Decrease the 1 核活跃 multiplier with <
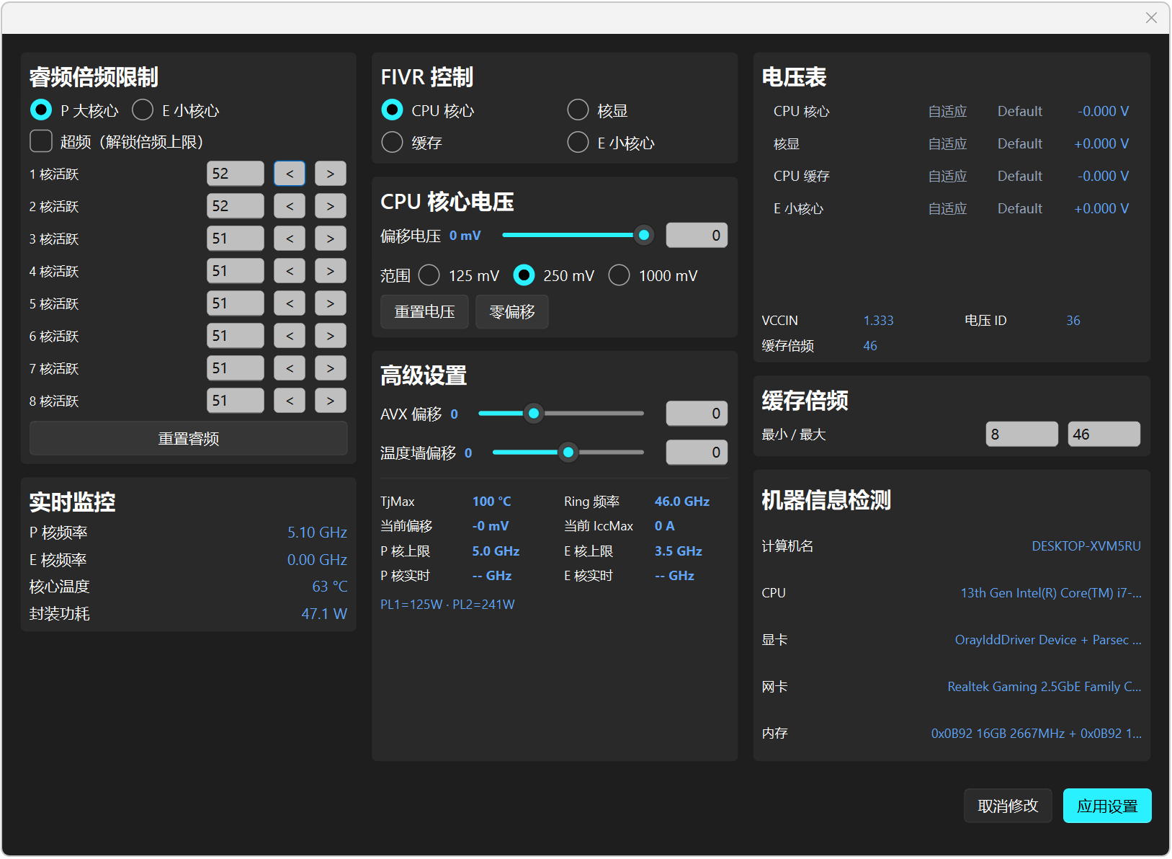This screenshot has width=1172, height=859. 290,174
